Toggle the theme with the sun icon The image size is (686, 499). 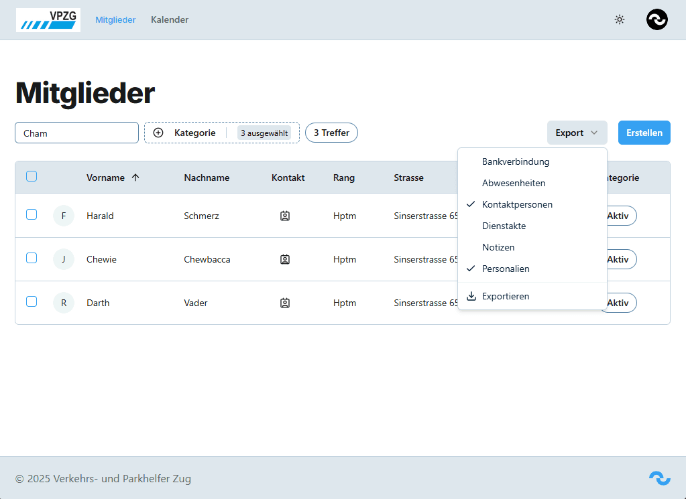pyautogui.click(x=620, y=19)
